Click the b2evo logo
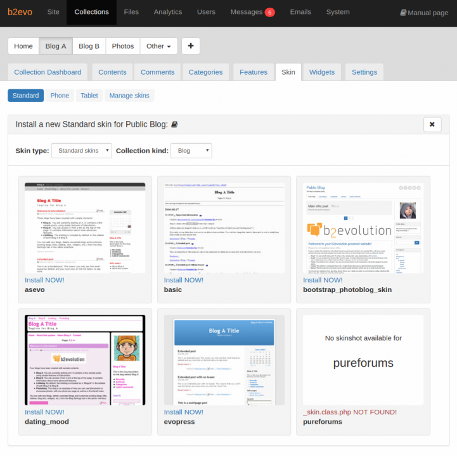 pos(20,12)
